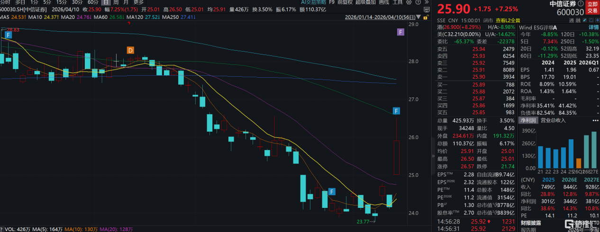Select the 净利润 chart tab
This screenshot has height=232, width=600.
pyautogui.click(x=528, y=120)
